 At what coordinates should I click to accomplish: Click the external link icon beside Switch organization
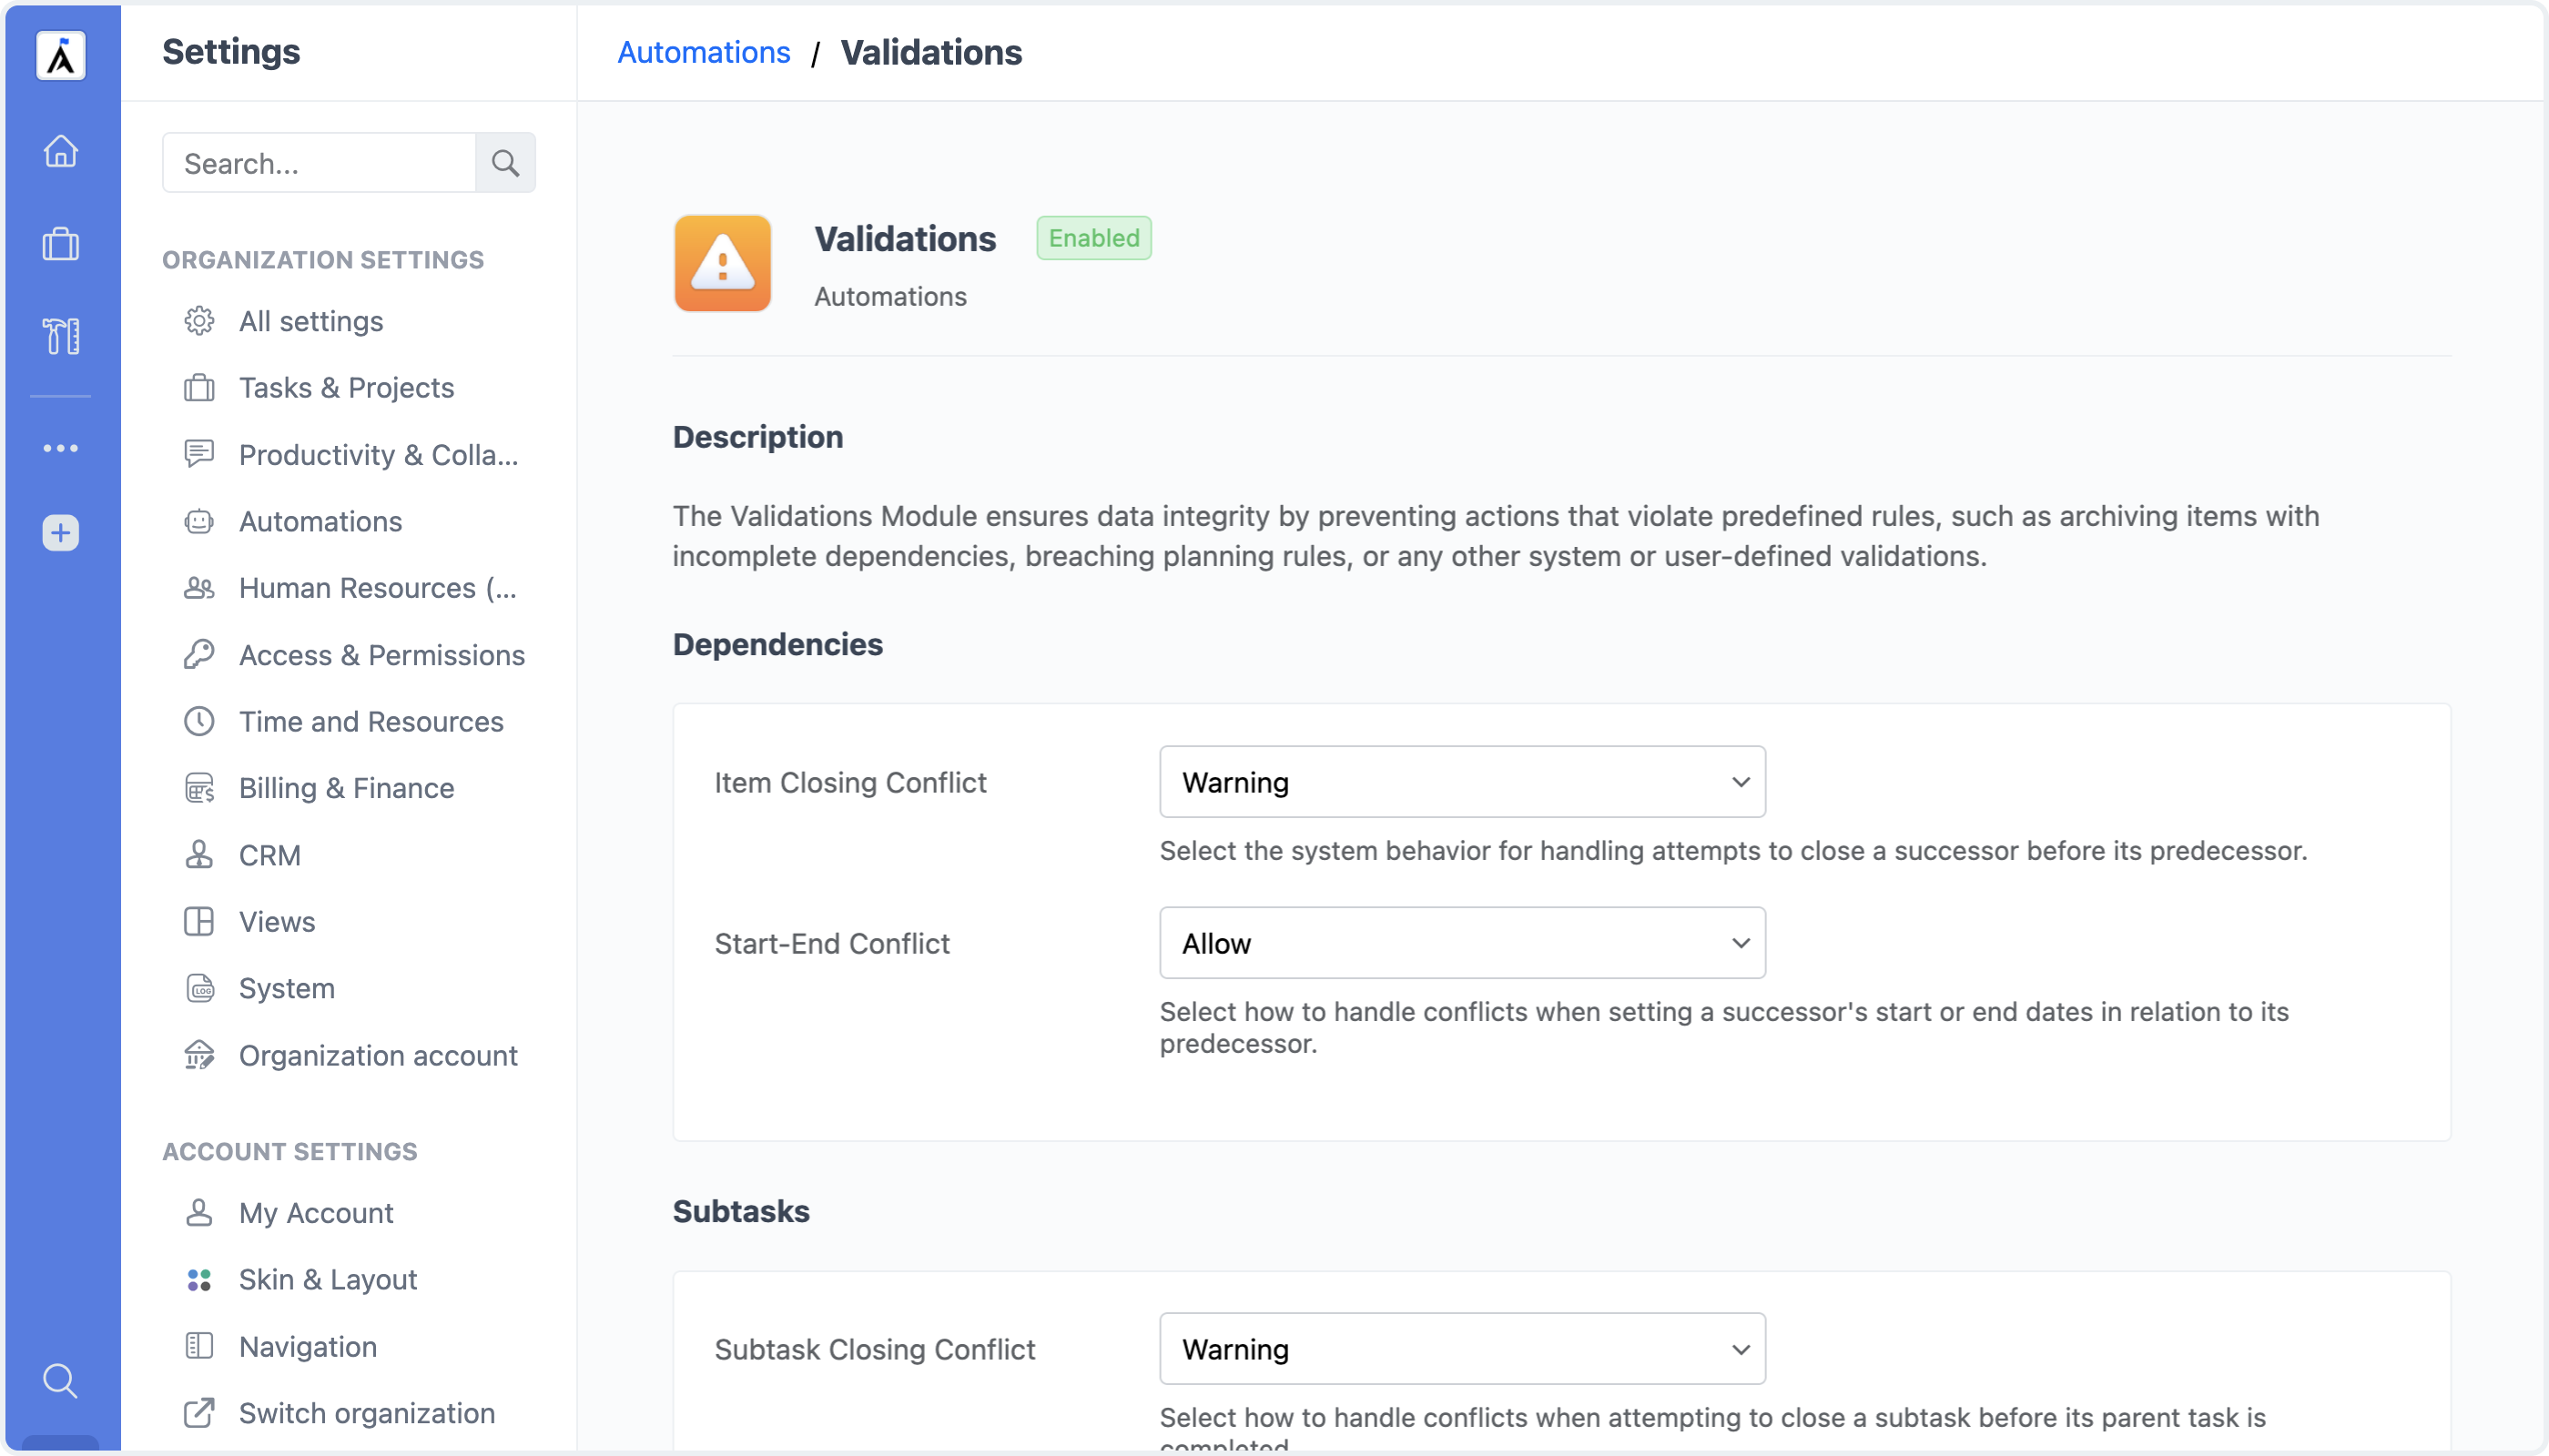tap(199, 1413)
